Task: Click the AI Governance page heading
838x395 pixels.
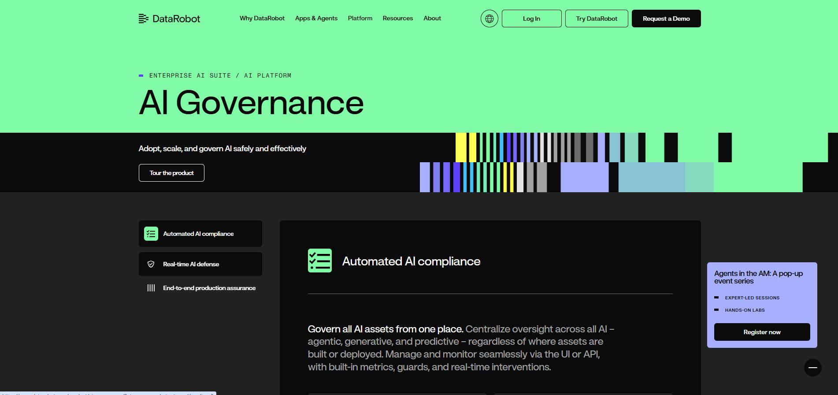Action: click(251, 102)
